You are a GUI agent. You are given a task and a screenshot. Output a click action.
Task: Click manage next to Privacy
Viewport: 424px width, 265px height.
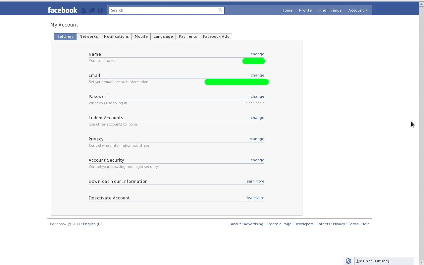(257, 139)
